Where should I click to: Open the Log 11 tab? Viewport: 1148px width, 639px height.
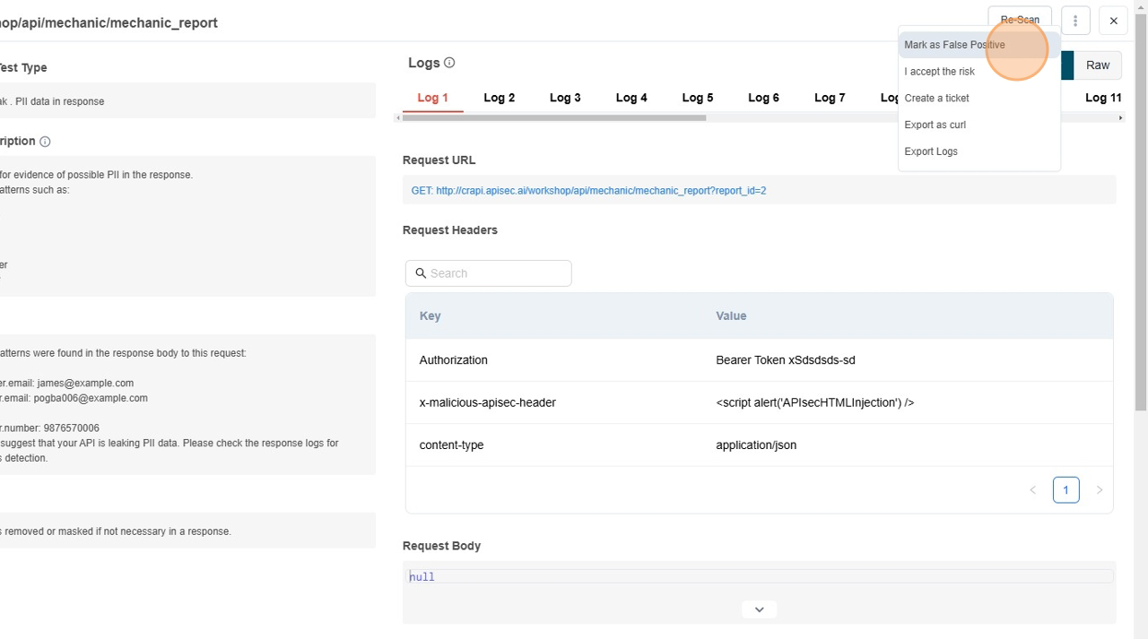pyautogui.click(x=1102, y=98)
